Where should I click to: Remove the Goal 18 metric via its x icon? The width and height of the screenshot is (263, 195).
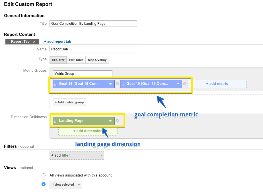[117, 84]
